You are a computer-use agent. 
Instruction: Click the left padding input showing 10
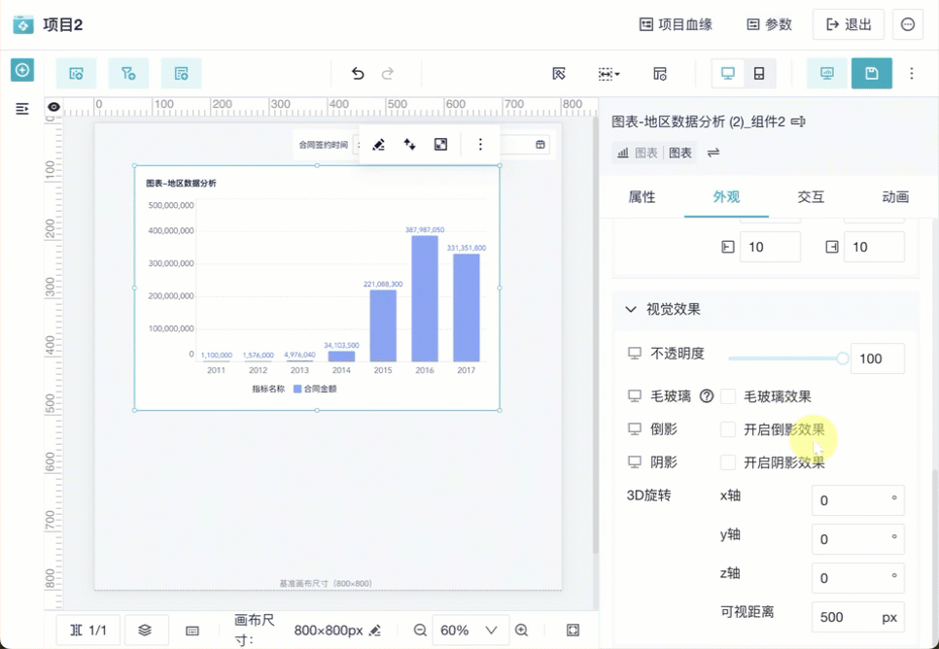[x=770, y=248]
